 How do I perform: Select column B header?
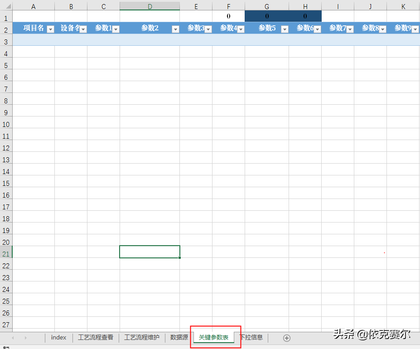click(71, 6)
